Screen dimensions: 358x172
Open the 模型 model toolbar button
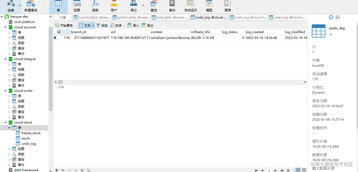pos(209,6)
